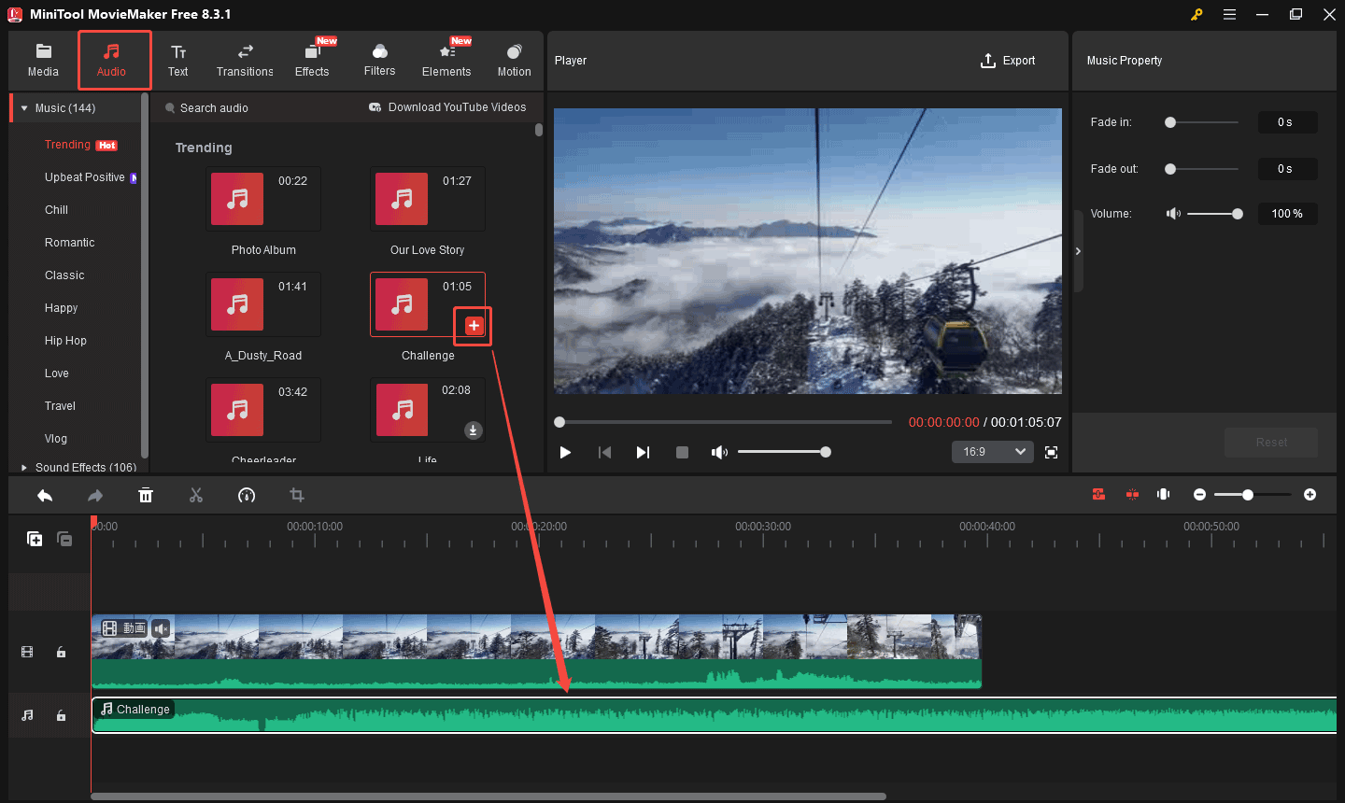Click the Export button
Image resolution: width=1345 pixels, height=803 pixels.
pos(1008,61)
